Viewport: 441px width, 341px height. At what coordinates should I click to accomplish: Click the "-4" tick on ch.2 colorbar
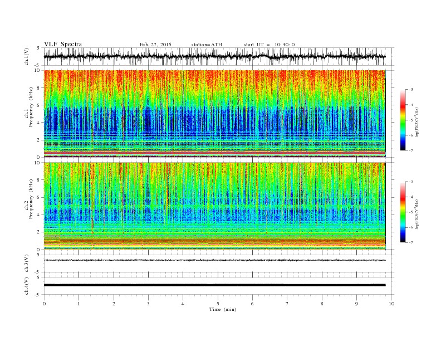pyautogui.click(x=411, y=197)
